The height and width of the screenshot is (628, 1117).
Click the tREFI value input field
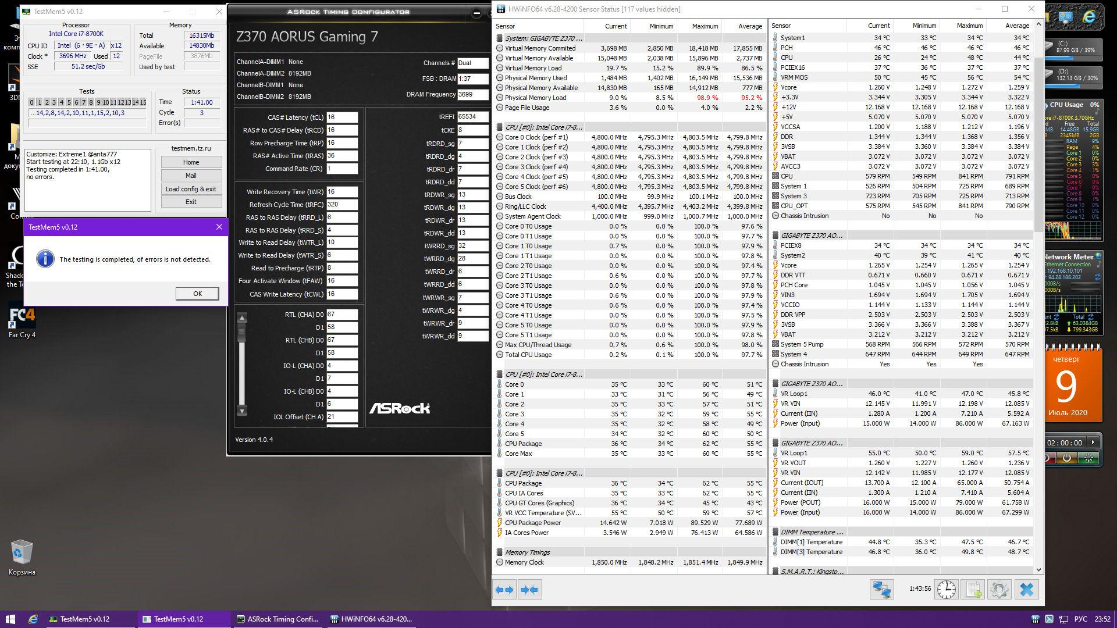point(472,117)
